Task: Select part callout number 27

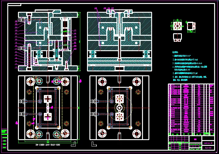Action: tap(113, 8)
